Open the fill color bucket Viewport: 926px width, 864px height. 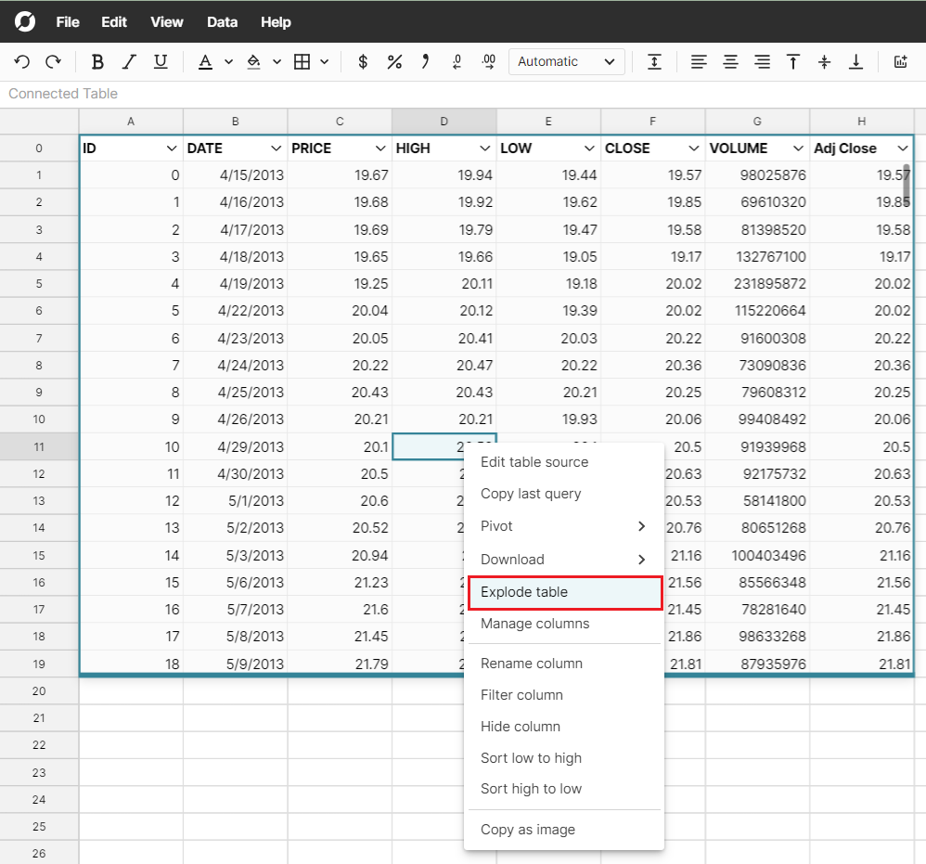pyautogui.click(x=253, y=62)
